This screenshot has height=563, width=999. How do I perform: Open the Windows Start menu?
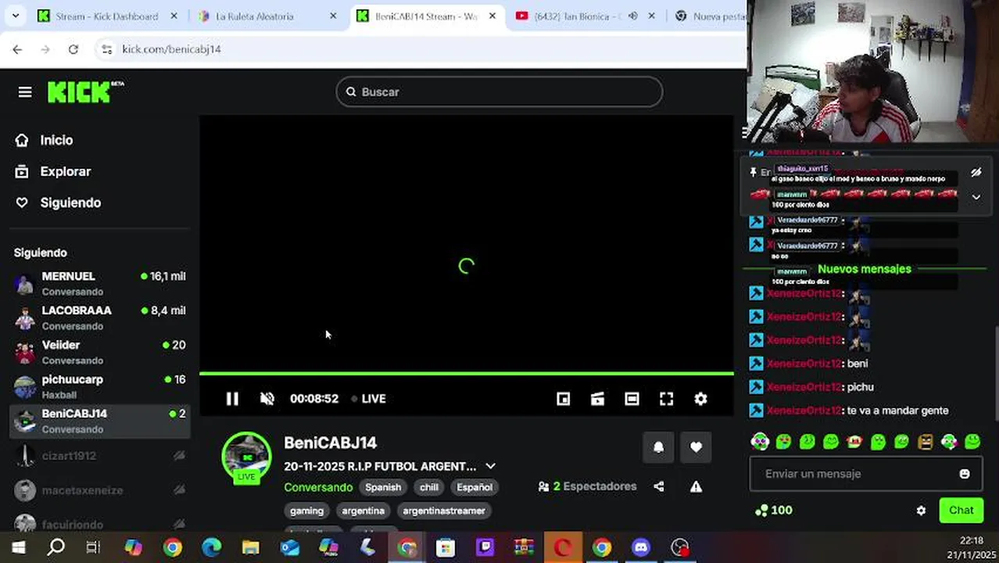[x=18, y=547]
